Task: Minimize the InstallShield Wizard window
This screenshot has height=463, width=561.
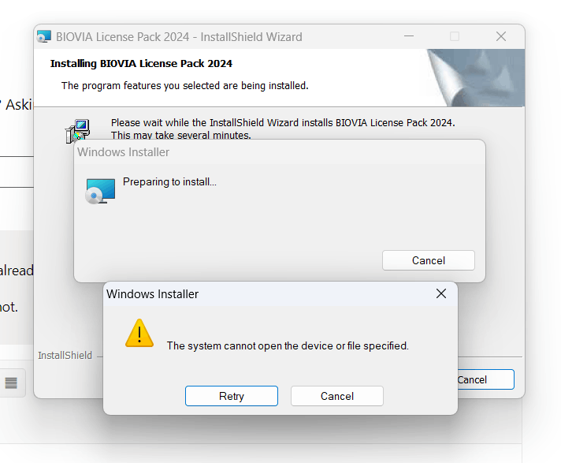Action: pos(409,36)
